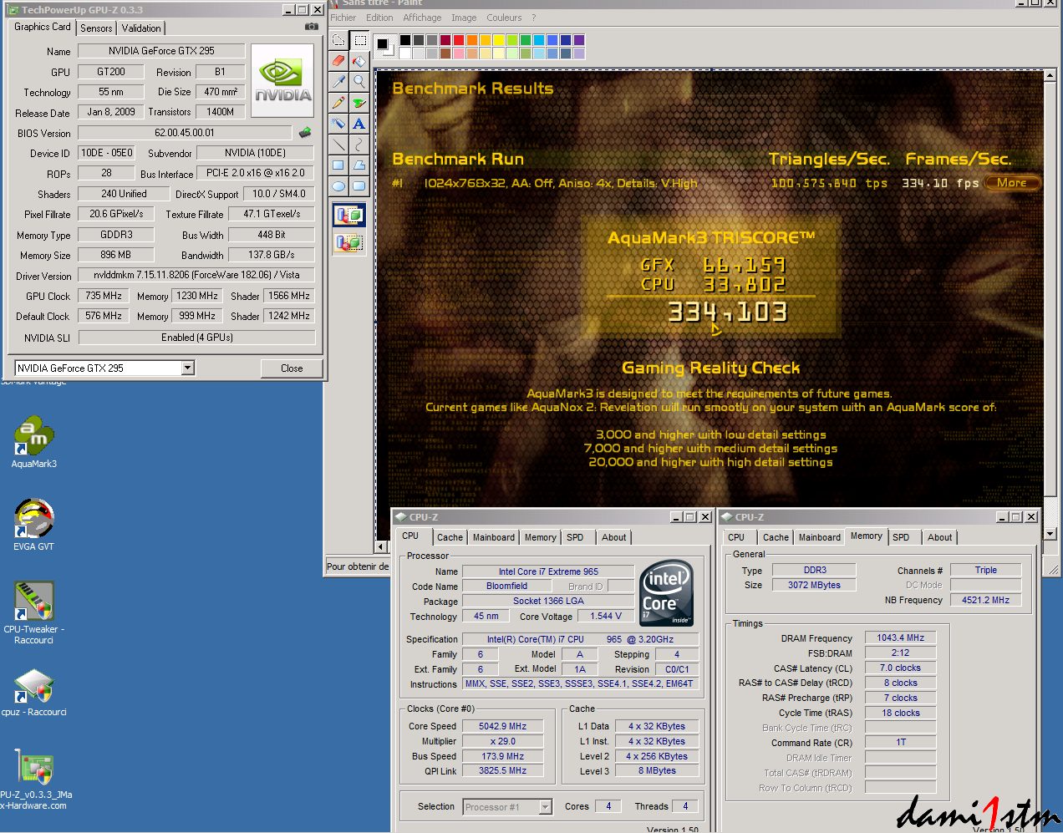Click the NB Frequency value 4521.2 MHz
This screenshot has height=833, width=1063.
point(985,600)
